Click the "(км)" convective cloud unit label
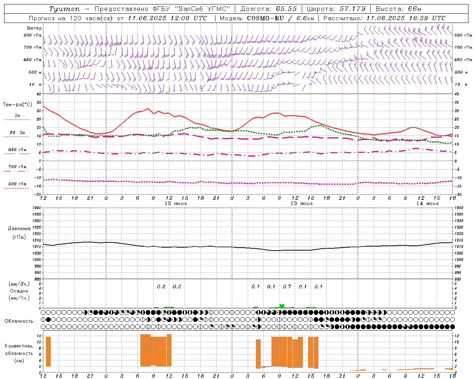The height and width of the screenshot is (379, 474). click(19, 360)
